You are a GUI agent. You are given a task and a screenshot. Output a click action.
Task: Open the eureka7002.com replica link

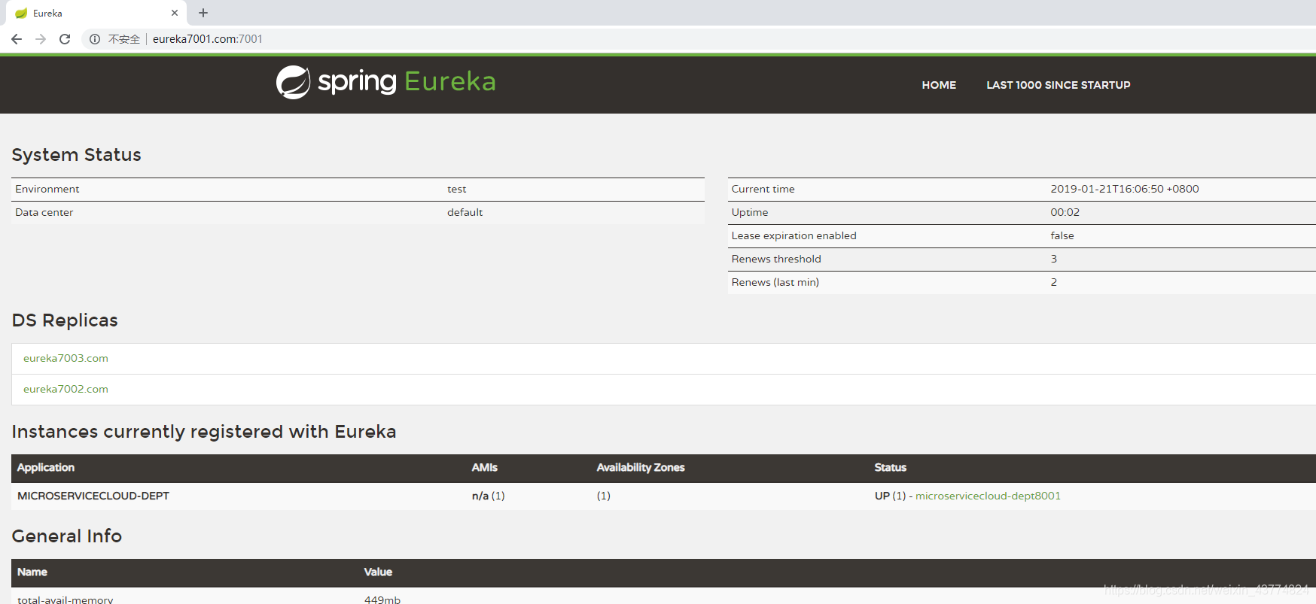pos(65,389)
